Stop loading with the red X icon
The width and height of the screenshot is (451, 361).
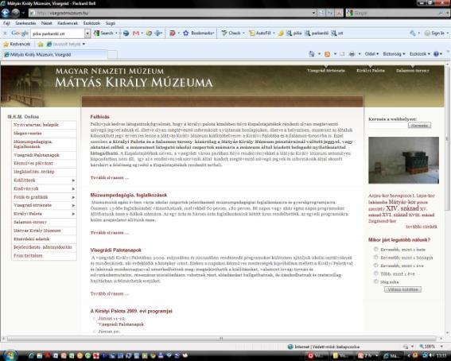coord(339,13)
